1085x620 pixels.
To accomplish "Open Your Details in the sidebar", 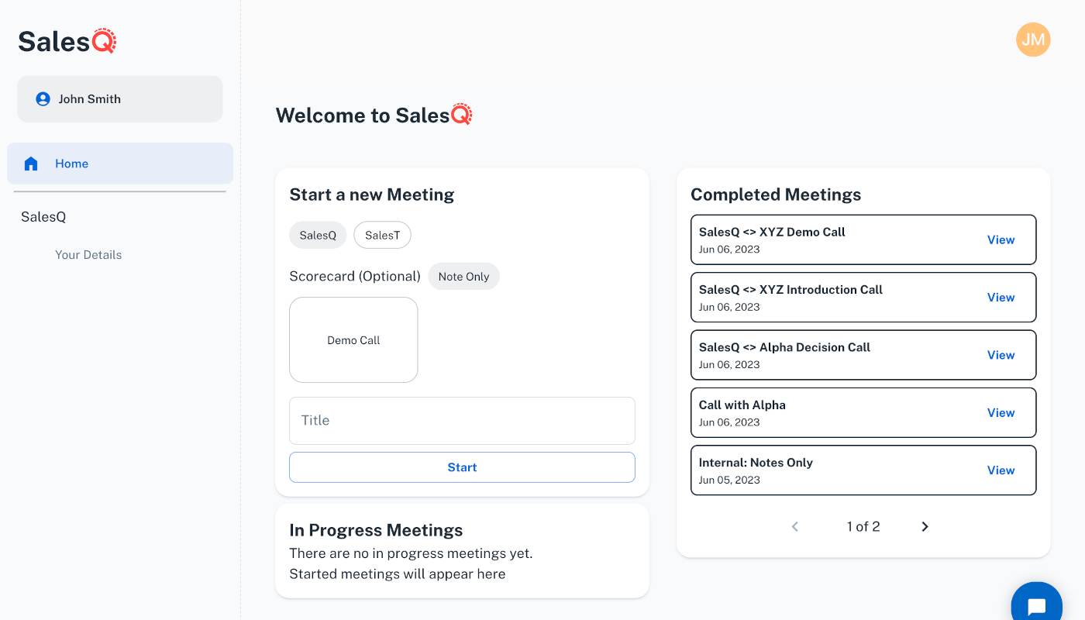I will (x=88, y=255).
